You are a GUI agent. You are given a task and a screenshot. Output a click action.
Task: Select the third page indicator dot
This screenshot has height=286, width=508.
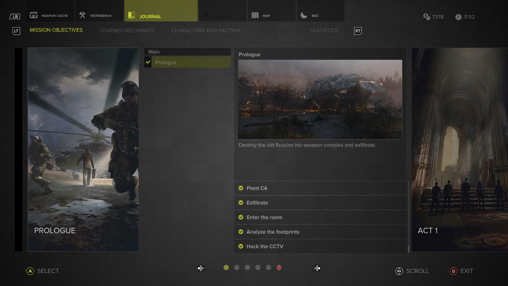coord(247,268)
